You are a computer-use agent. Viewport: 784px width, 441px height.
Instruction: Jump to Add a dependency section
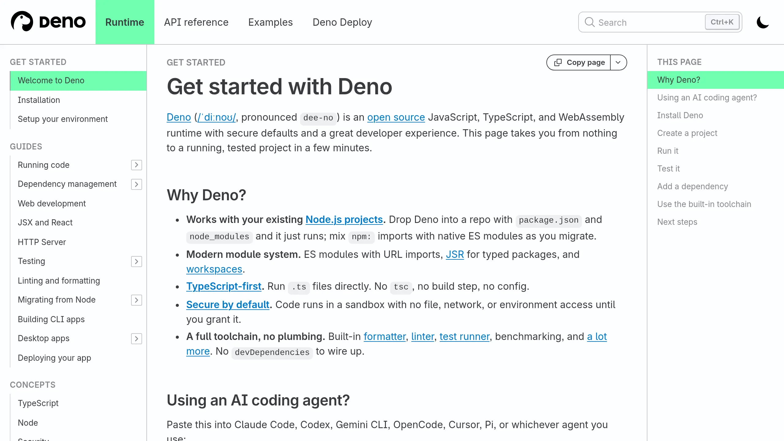pos(692,187)
